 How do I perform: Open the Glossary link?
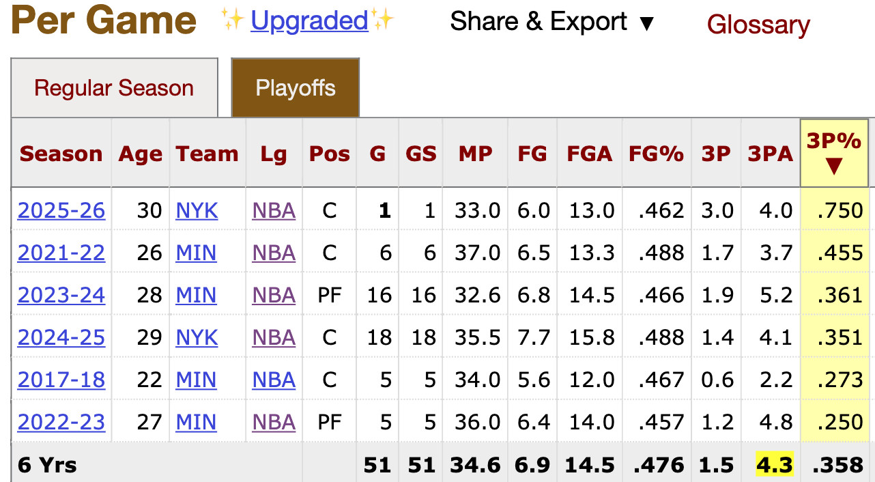pos(758,25)
